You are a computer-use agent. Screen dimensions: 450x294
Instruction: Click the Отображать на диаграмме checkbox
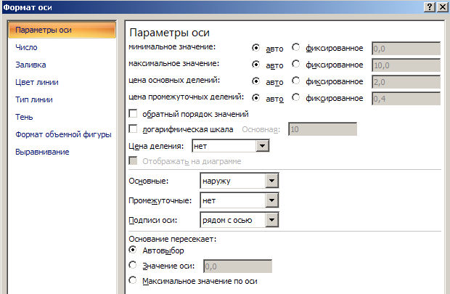tap(133, 160)
